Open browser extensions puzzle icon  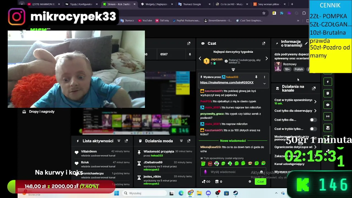(304, 13)
